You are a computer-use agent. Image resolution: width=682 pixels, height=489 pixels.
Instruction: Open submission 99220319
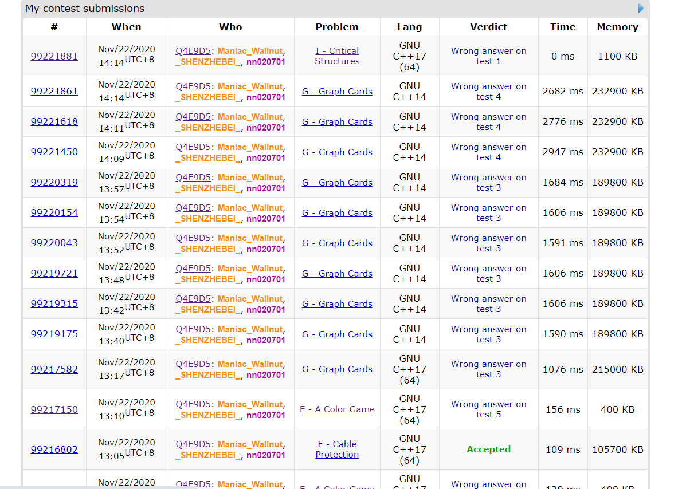(x=54, y=182)
